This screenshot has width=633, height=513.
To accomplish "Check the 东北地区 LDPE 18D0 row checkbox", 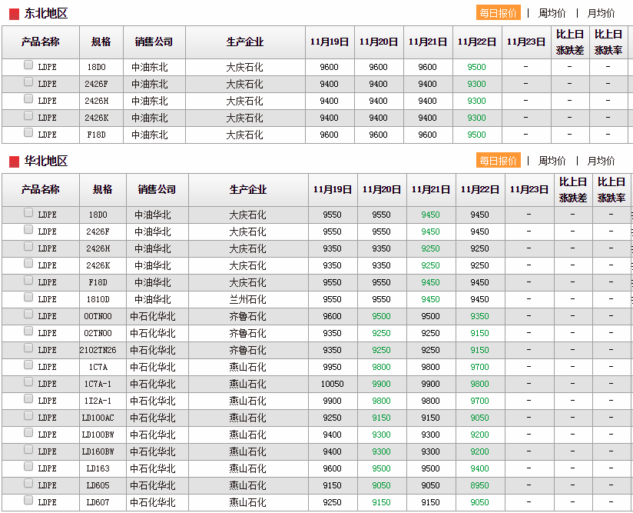I will pos(28,65).
